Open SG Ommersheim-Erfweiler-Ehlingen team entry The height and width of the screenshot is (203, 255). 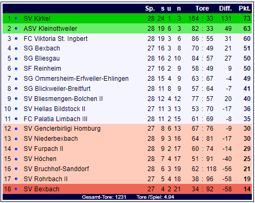click(76, 79)
